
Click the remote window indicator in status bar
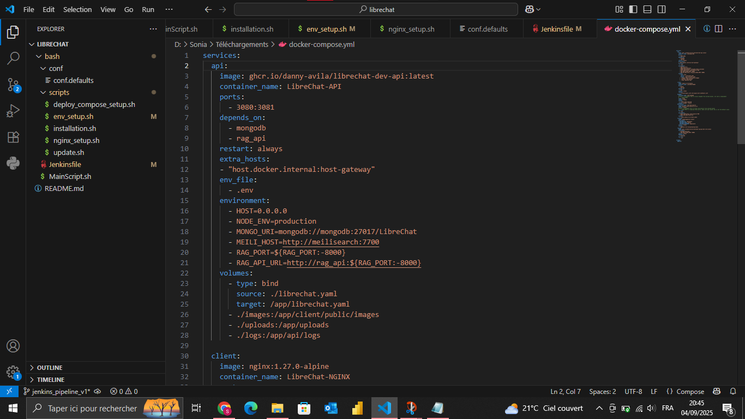click(x=9, y=391)
